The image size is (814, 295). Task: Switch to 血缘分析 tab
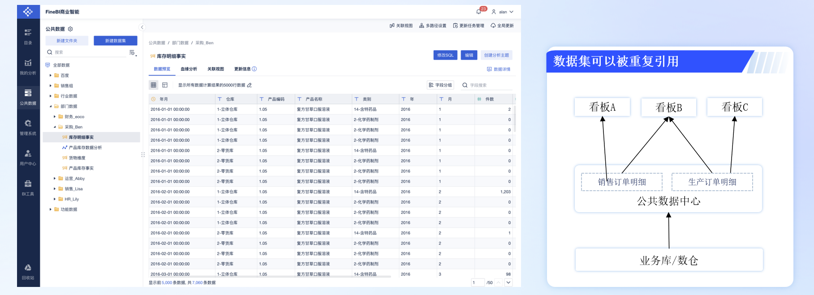point(189,69)
